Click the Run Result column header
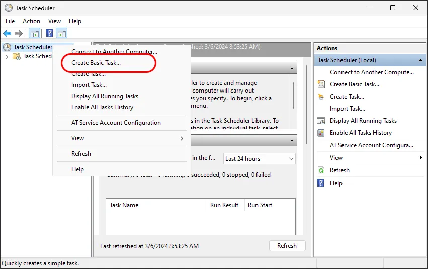The width and height of the screenshot is (428, 269). tap(225, 205)
